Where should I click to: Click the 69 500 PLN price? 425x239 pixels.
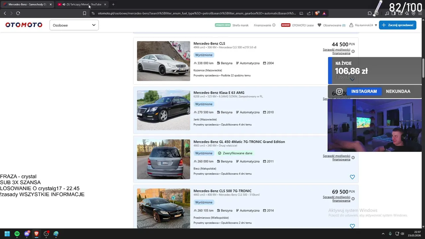(343, 192)
